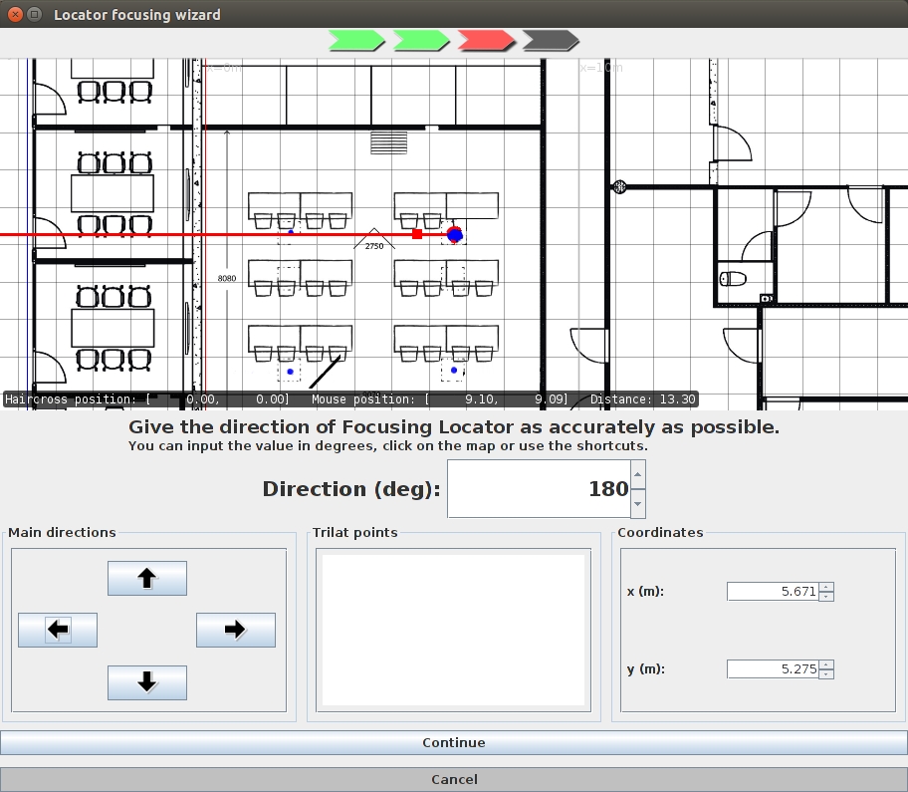
Task: Click the 2750 dimension label on map
Action: coord(374,246)
